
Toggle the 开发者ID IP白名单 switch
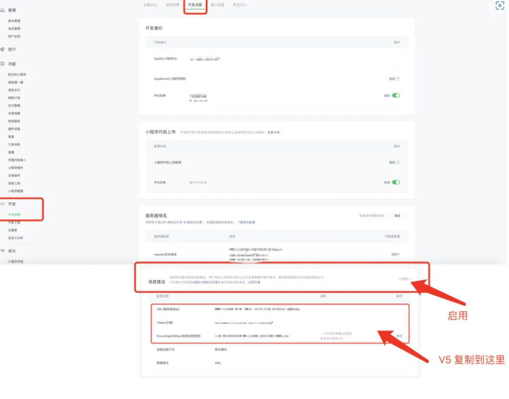[x=396, y=95]
